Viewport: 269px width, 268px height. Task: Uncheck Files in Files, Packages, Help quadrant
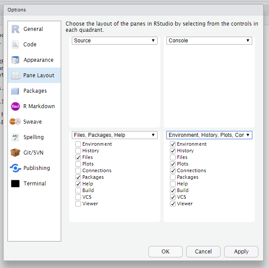(x=78, y=157)
